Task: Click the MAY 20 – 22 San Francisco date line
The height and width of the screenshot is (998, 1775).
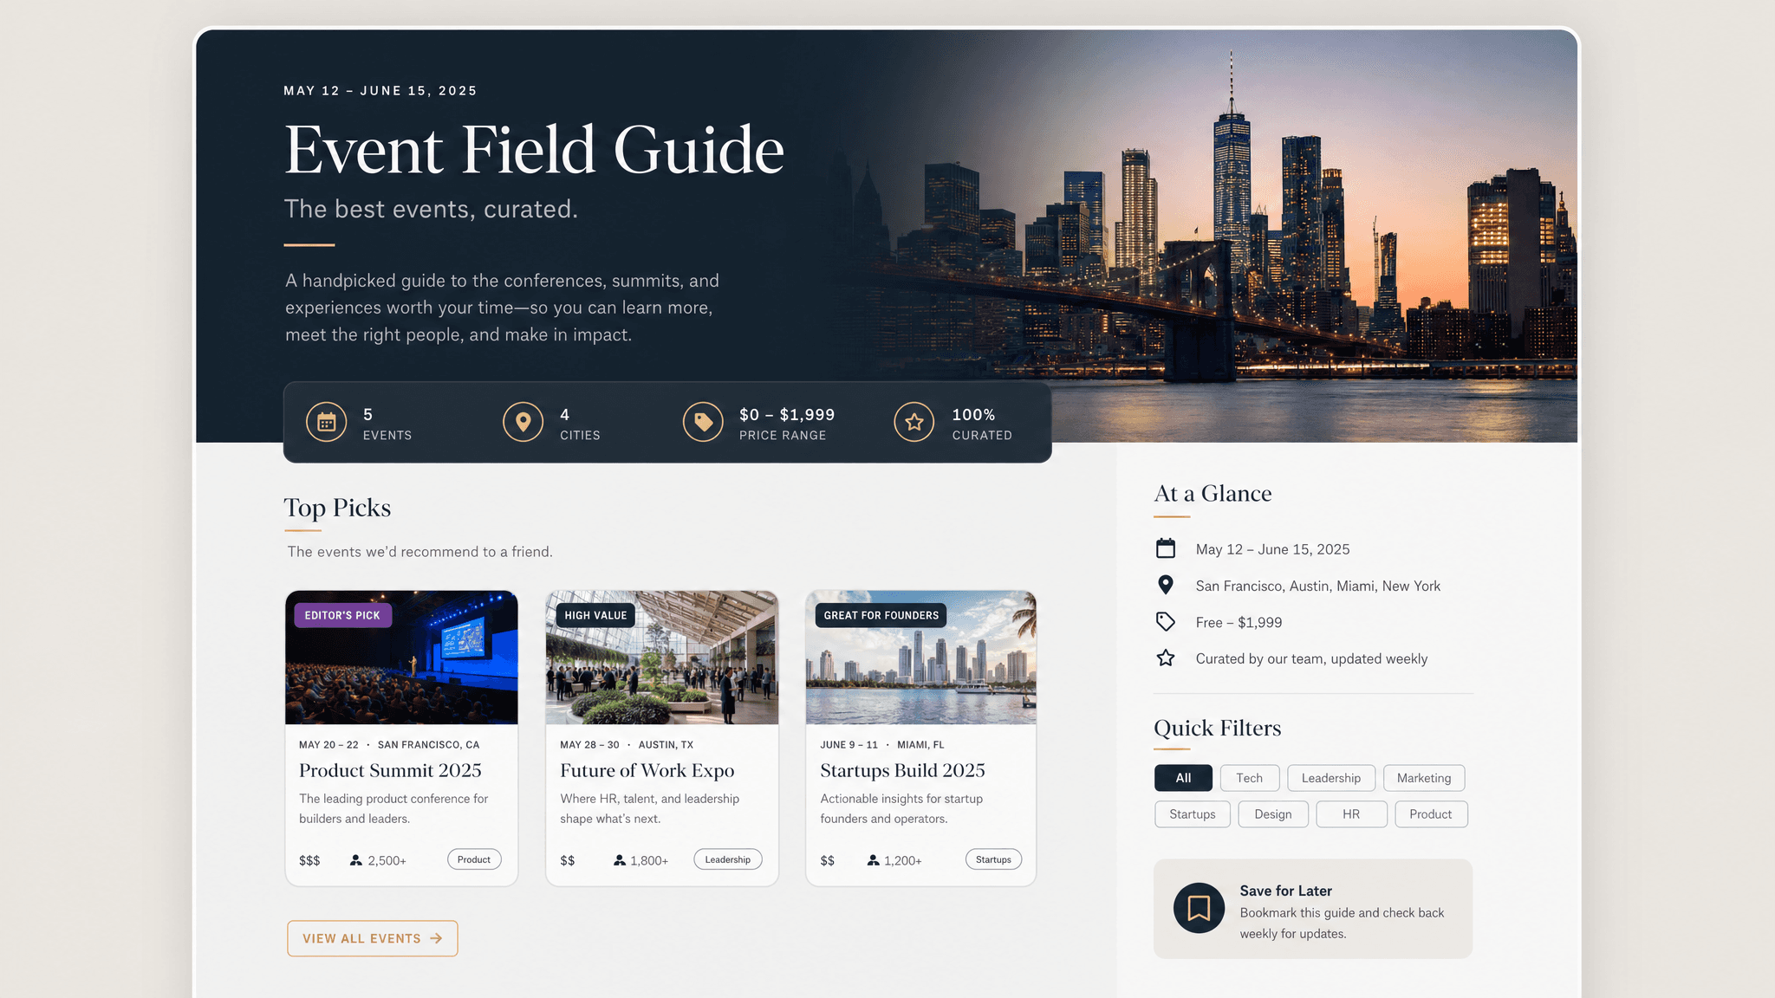Action: pyautogui.click(x=389, y=744)
